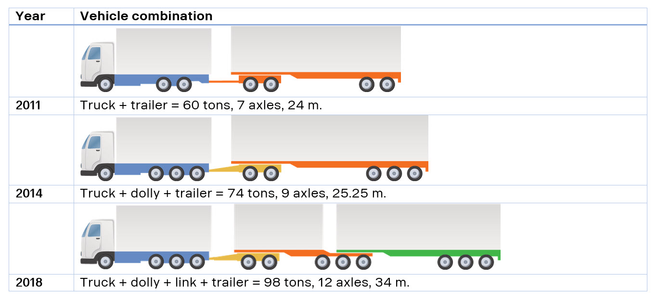Click the 2014 year cell
This screenshot has width=657, height=301.
point(41,194)
